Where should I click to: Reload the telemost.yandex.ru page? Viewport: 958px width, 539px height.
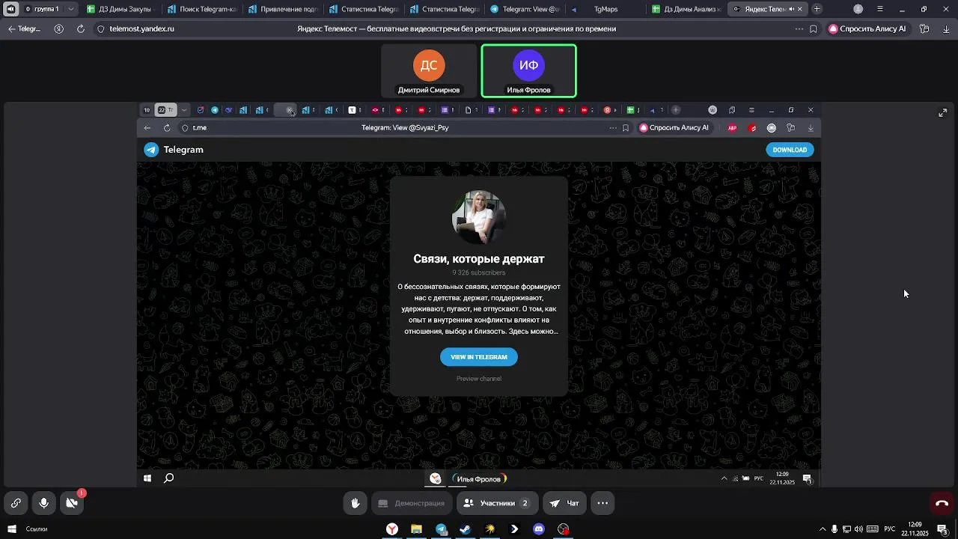(x=81, y=28)
